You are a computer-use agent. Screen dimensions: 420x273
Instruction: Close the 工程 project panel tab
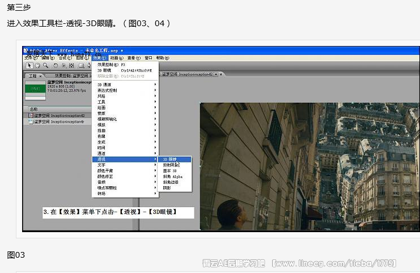(x=40, y=76)
